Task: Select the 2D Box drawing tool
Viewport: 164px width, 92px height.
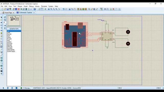Action: click(1, 58)
